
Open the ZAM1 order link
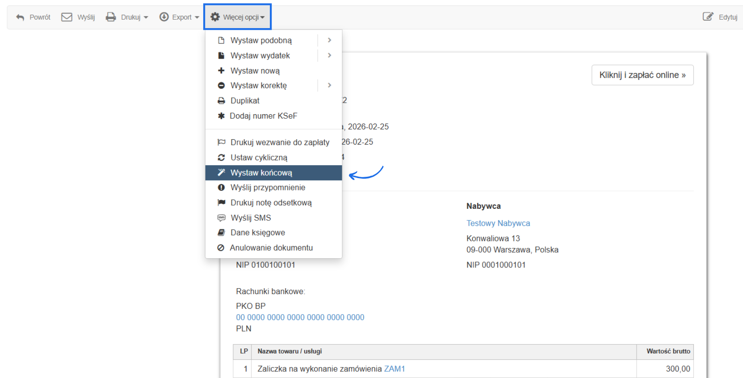point(394,369)
